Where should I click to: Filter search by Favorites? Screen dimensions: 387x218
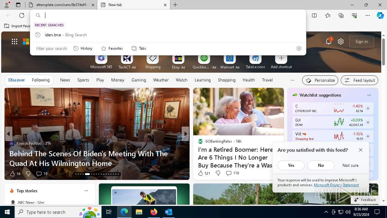tap(112, 48)
